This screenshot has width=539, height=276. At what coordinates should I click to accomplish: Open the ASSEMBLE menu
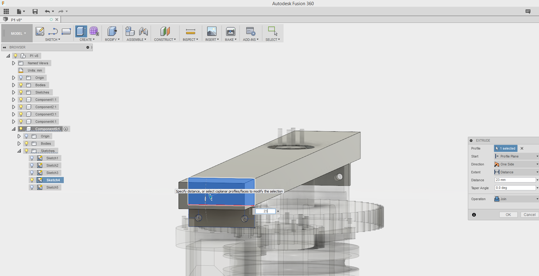tap(136, 40)
